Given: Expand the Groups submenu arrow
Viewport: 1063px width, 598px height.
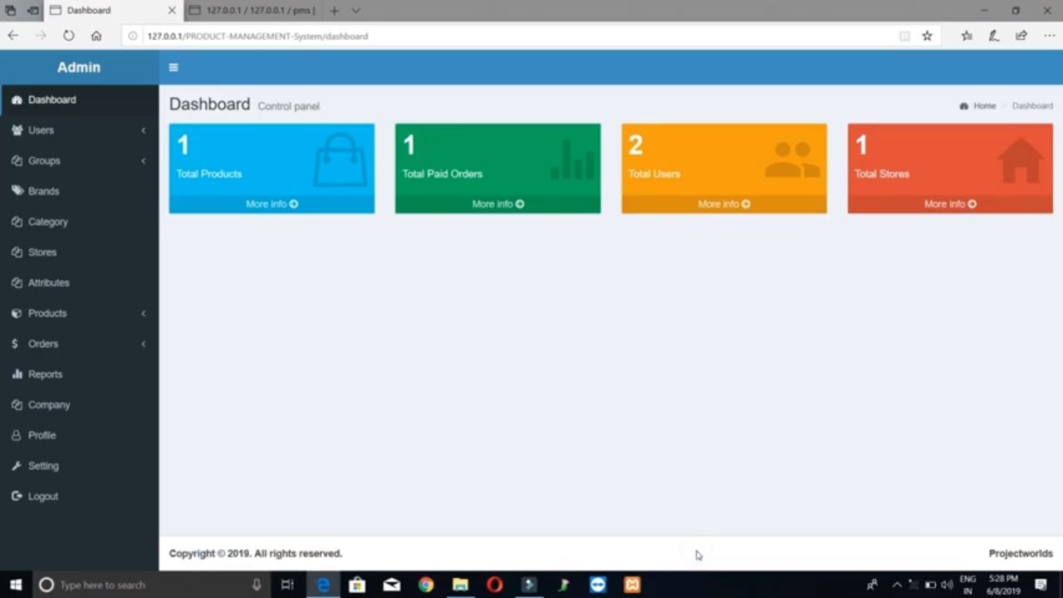Looking at the screenshot, I should click(x=143, y=161).
